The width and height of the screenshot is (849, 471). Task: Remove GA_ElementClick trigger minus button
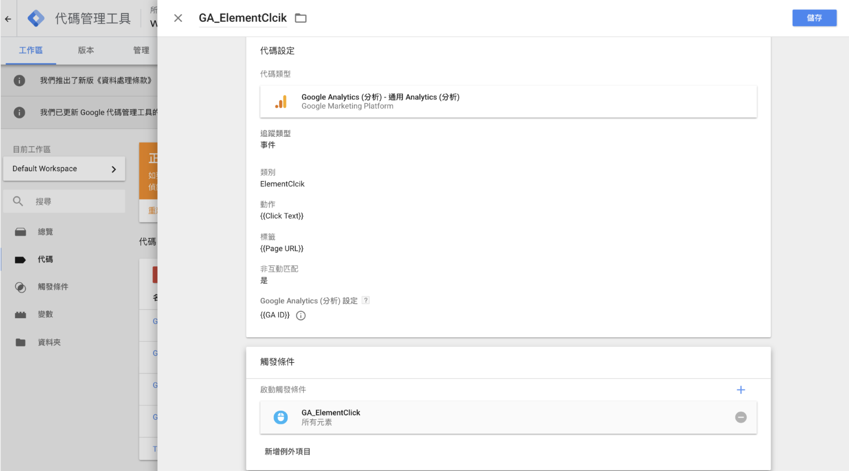tap(742, 417)
